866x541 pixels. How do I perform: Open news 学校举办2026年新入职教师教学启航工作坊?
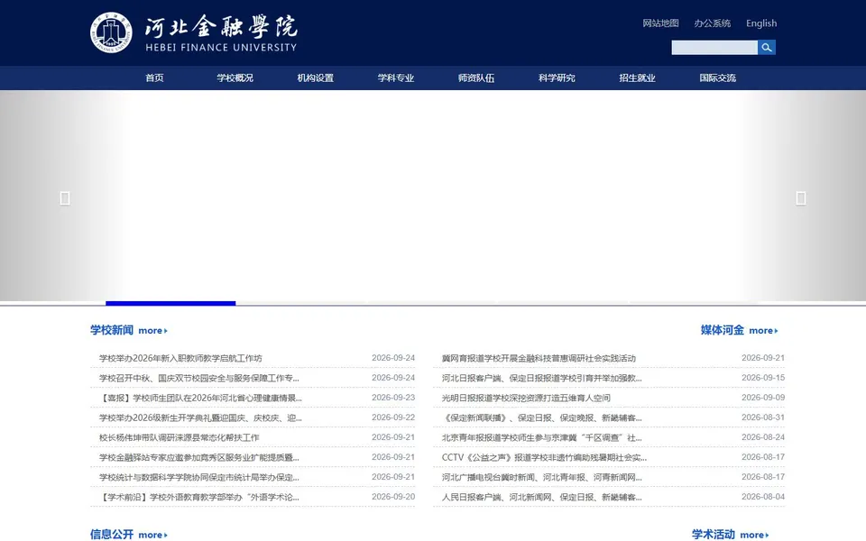180,358
